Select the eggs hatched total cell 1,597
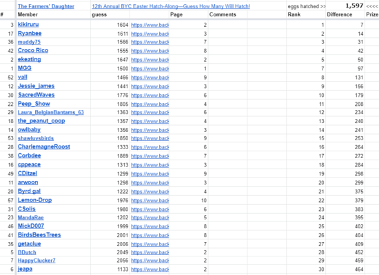This screenshot has width=379, height=275. [x=345, y=5]
